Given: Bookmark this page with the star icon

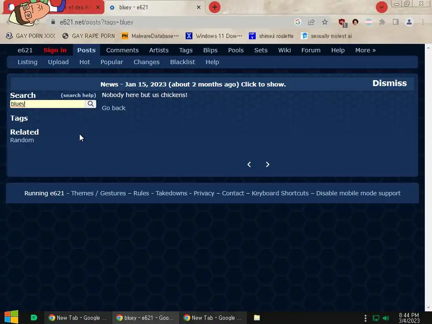Looking at the screenshot, I should click(325, 22).
